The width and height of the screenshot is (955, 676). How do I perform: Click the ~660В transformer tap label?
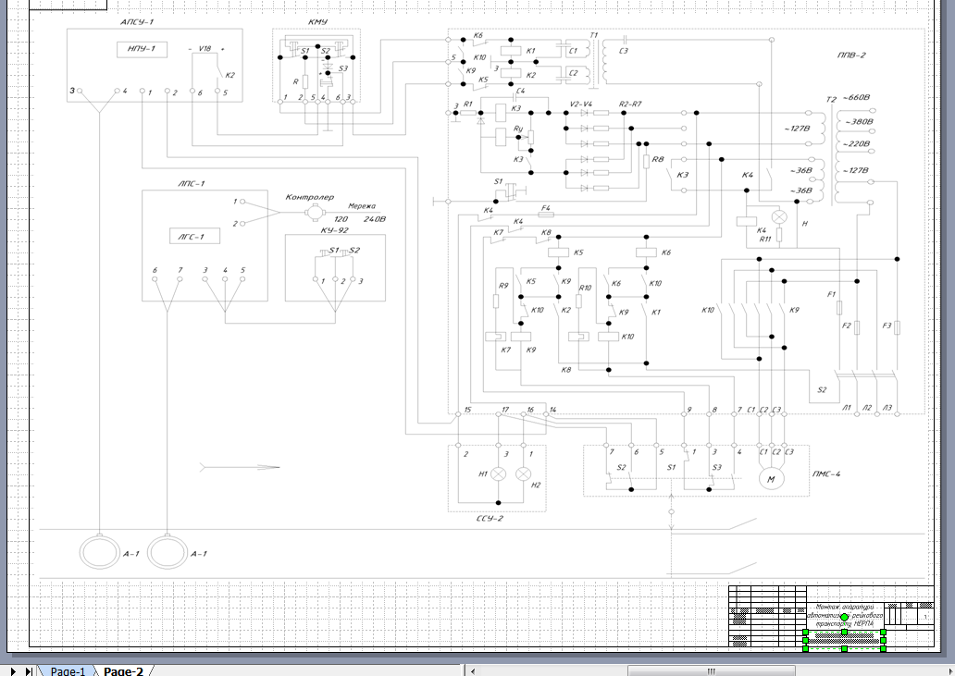pos(856,97)
